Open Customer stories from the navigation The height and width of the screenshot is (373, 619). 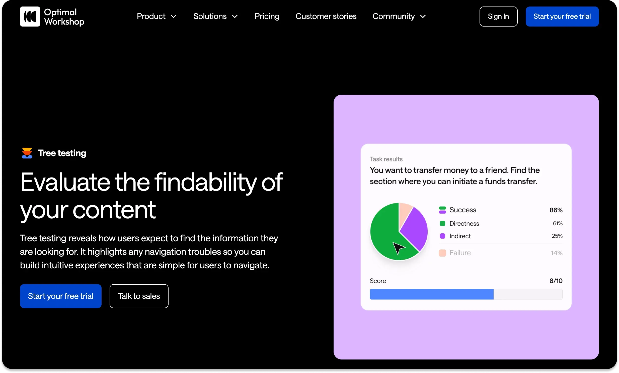(326, 16)
